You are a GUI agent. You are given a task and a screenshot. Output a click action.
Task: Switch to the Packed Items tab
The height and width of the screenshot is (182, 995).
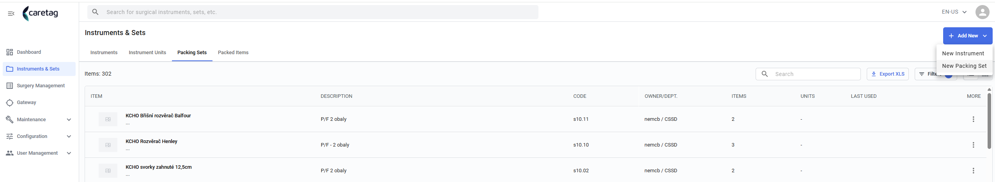point(233,53)
